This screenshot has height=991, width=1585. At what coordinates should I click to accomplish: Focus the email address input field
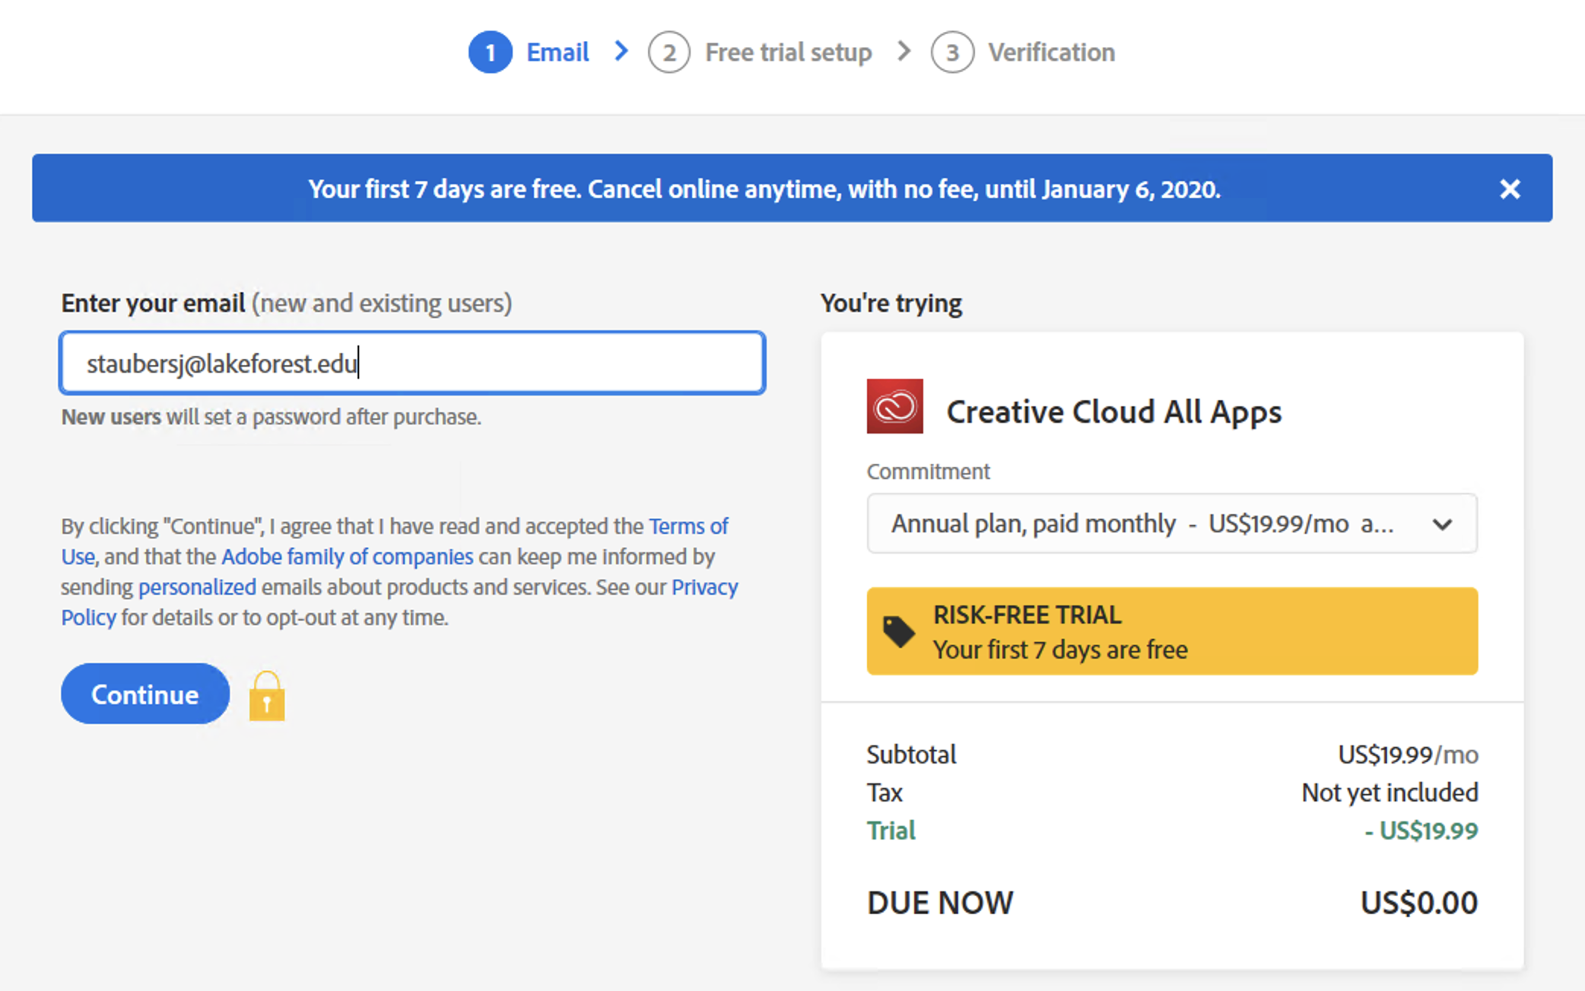pyautogui.click(x=412, y=363)
